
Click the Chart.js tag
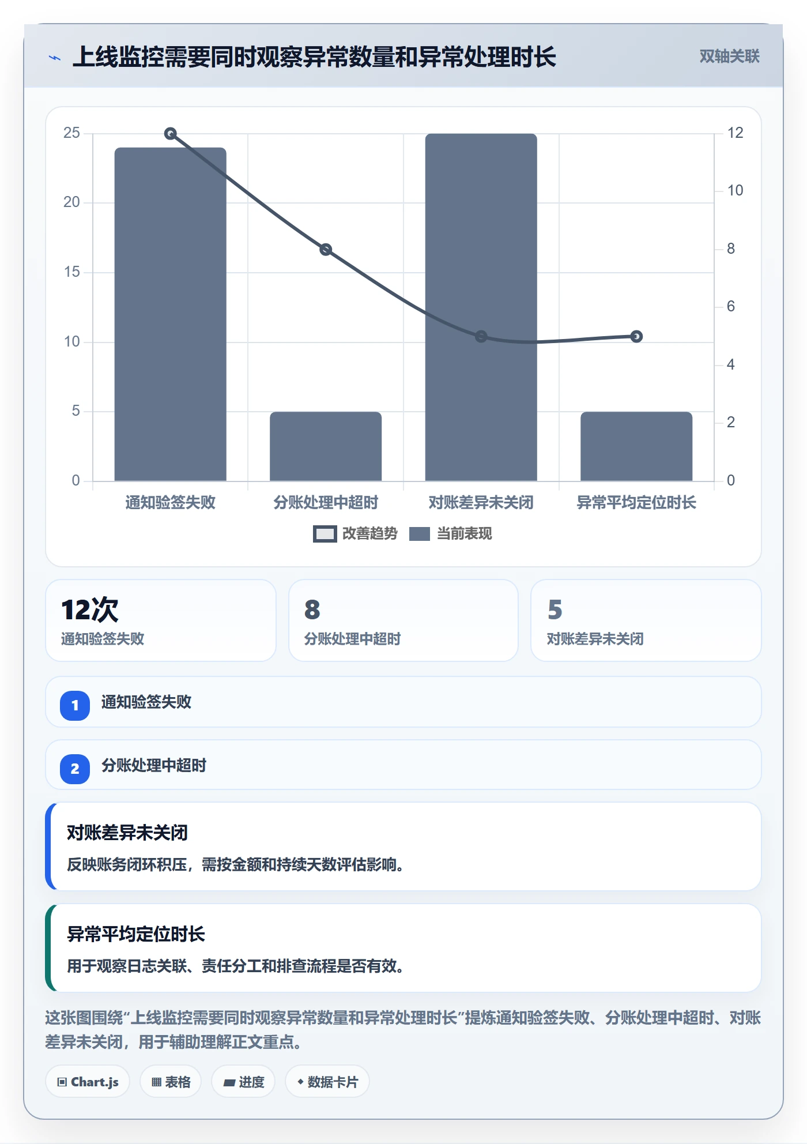(x=88, y=1082)
